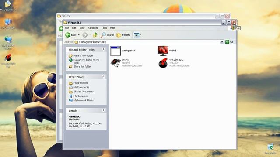This screenshot has height=157, width=280.
Task: Click the 'virtualdj_pro' file name text
Action: coord(176,60)
